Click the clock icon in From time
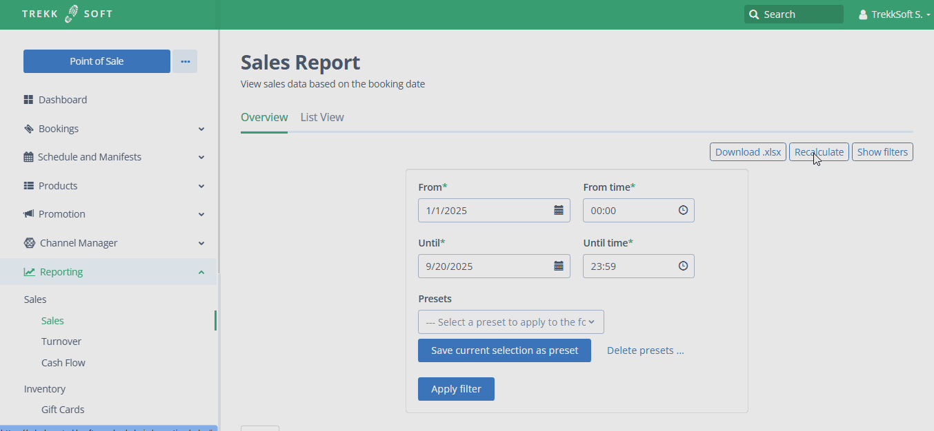 pos(683,211)
